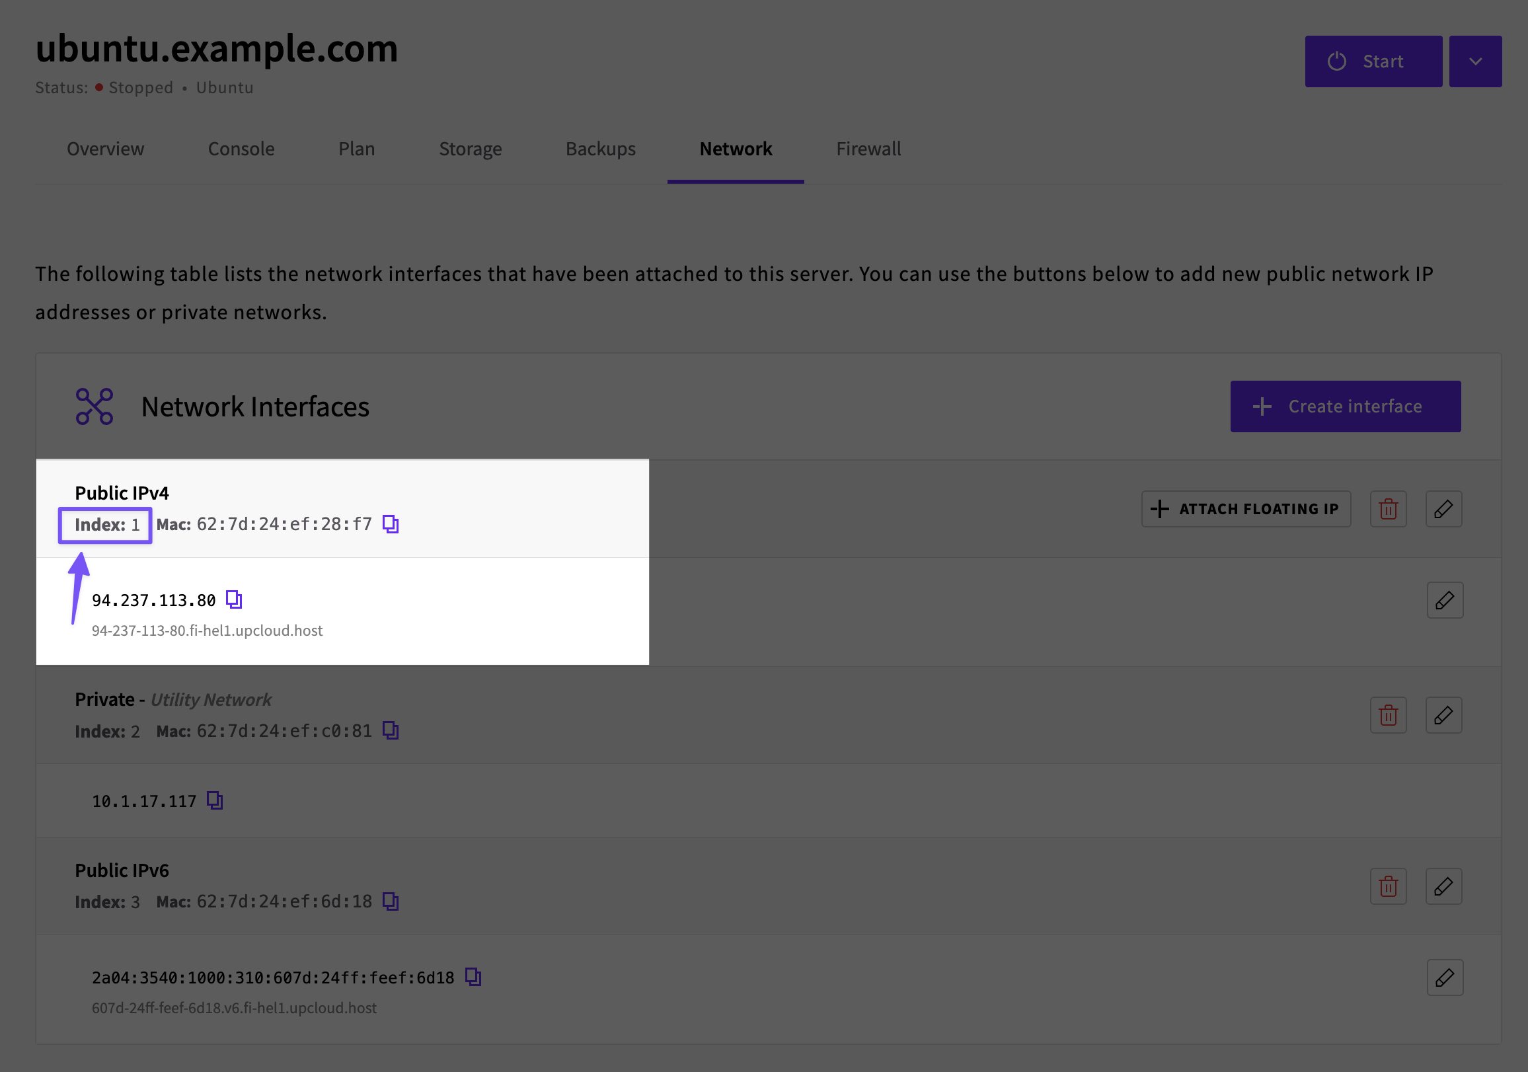Expand the dropdown next to Start
Image resolution: width=1528 pixels, height=1072 pixels.
[x=1475, y=61]
